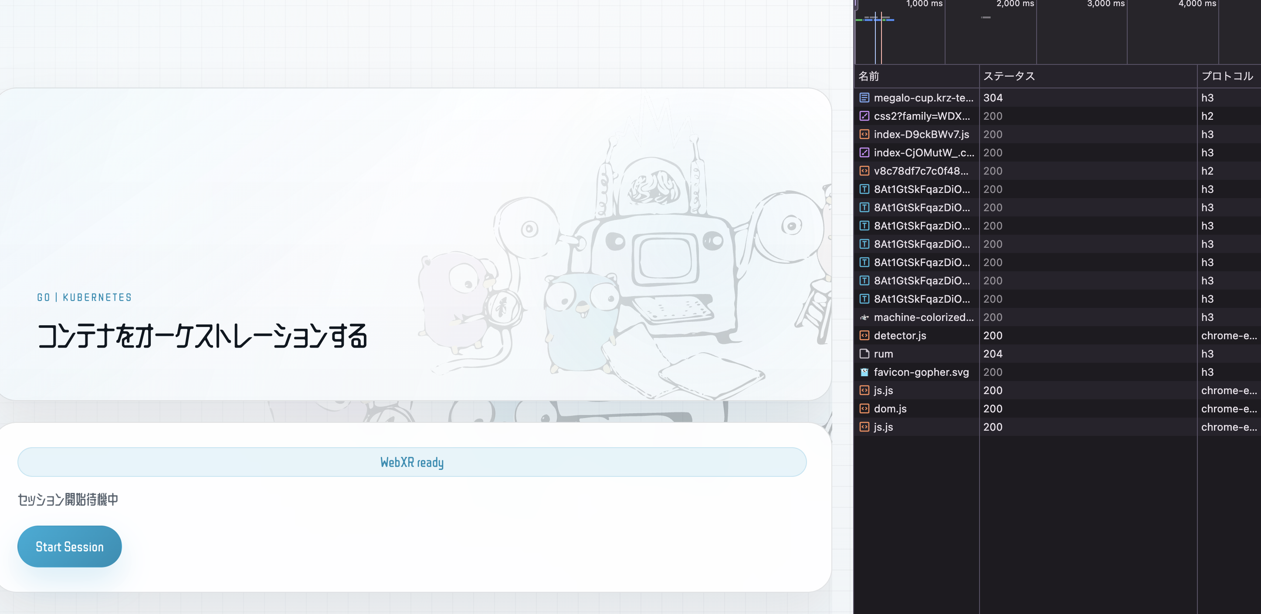The image size is (1261, 614).
Task: Open the dom.js network request
Action: tap(890, 409)
